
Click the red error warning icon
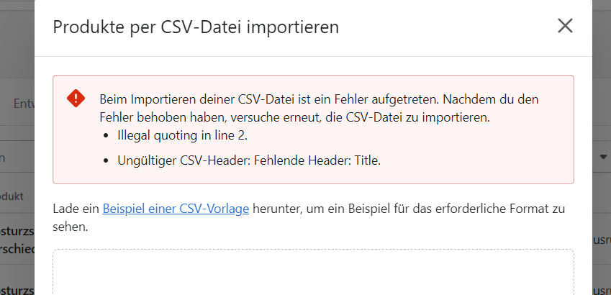point(76,99)
